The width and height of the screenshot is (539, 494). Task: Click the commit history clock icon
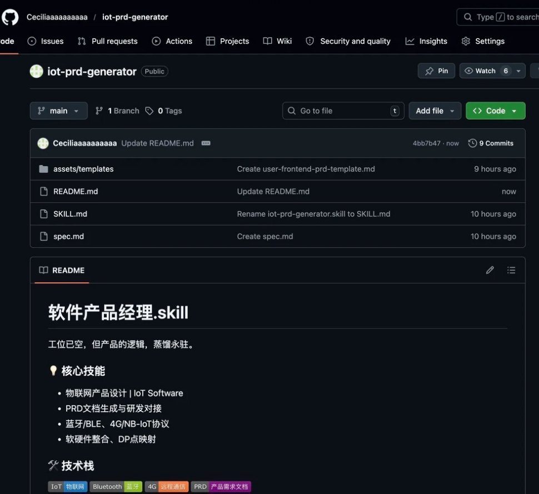(x=472, y=143)
